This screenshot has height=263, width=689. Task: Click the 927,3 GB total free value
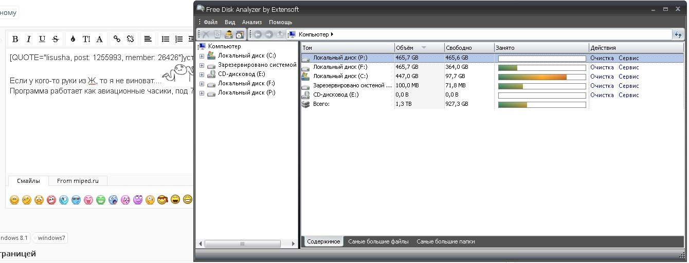coord(457,104)
